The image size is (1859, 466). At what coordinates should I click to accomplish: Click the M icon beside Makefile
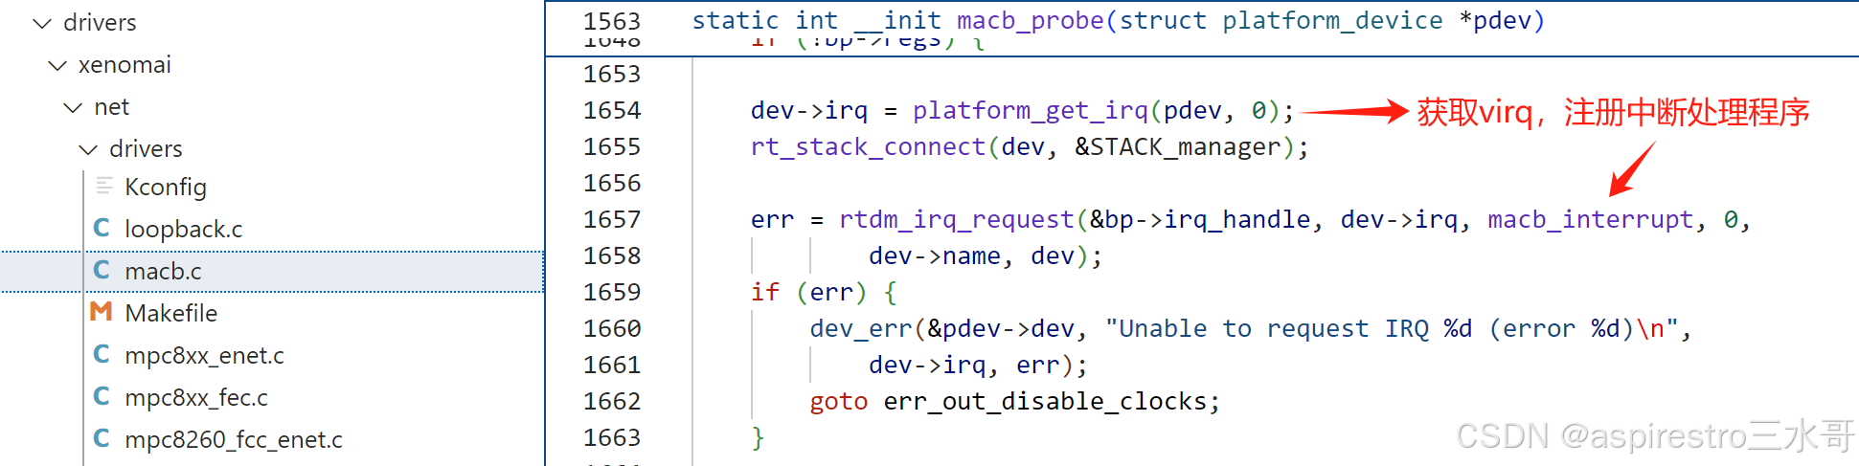102,312
